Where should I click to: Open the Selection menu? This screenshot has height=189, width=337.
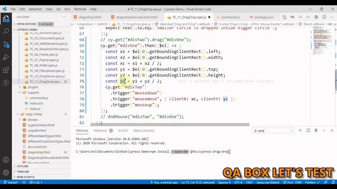click(x=35, y=9)
